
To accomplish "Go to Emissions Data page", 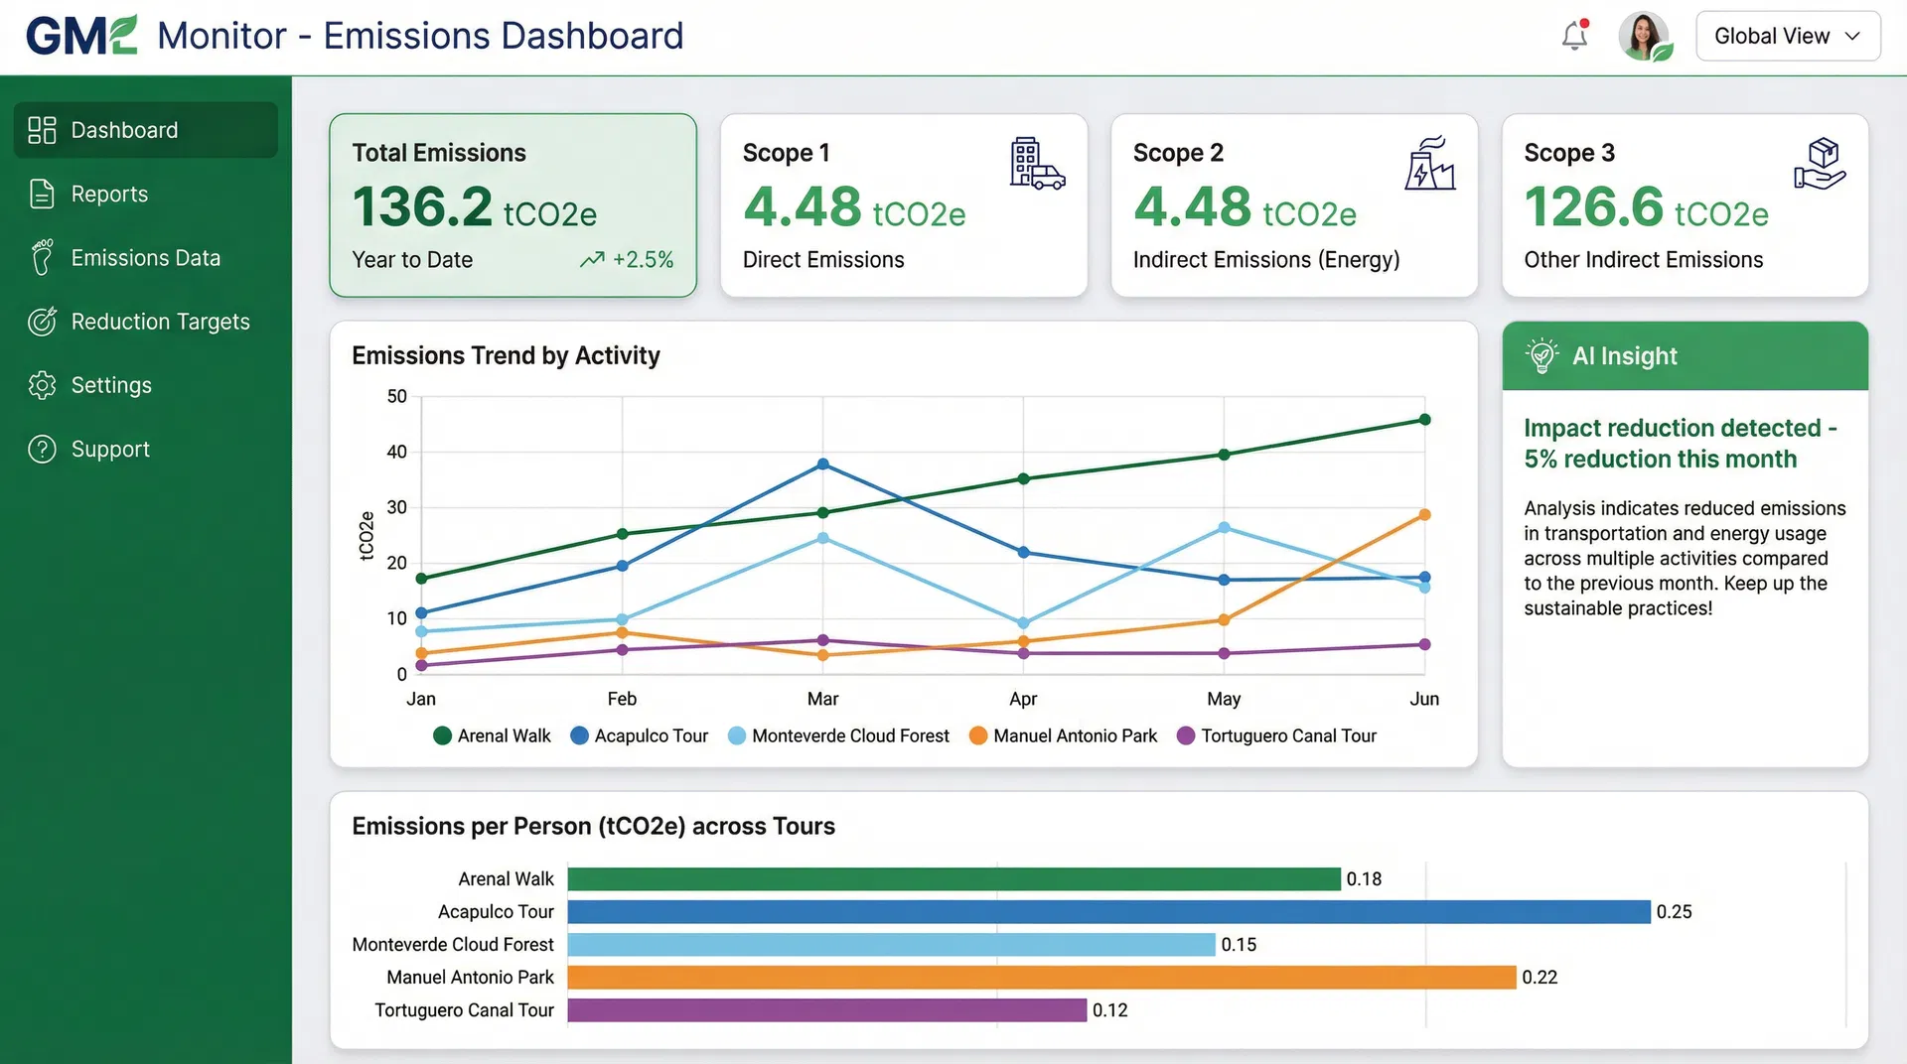I will click(145, 258).
